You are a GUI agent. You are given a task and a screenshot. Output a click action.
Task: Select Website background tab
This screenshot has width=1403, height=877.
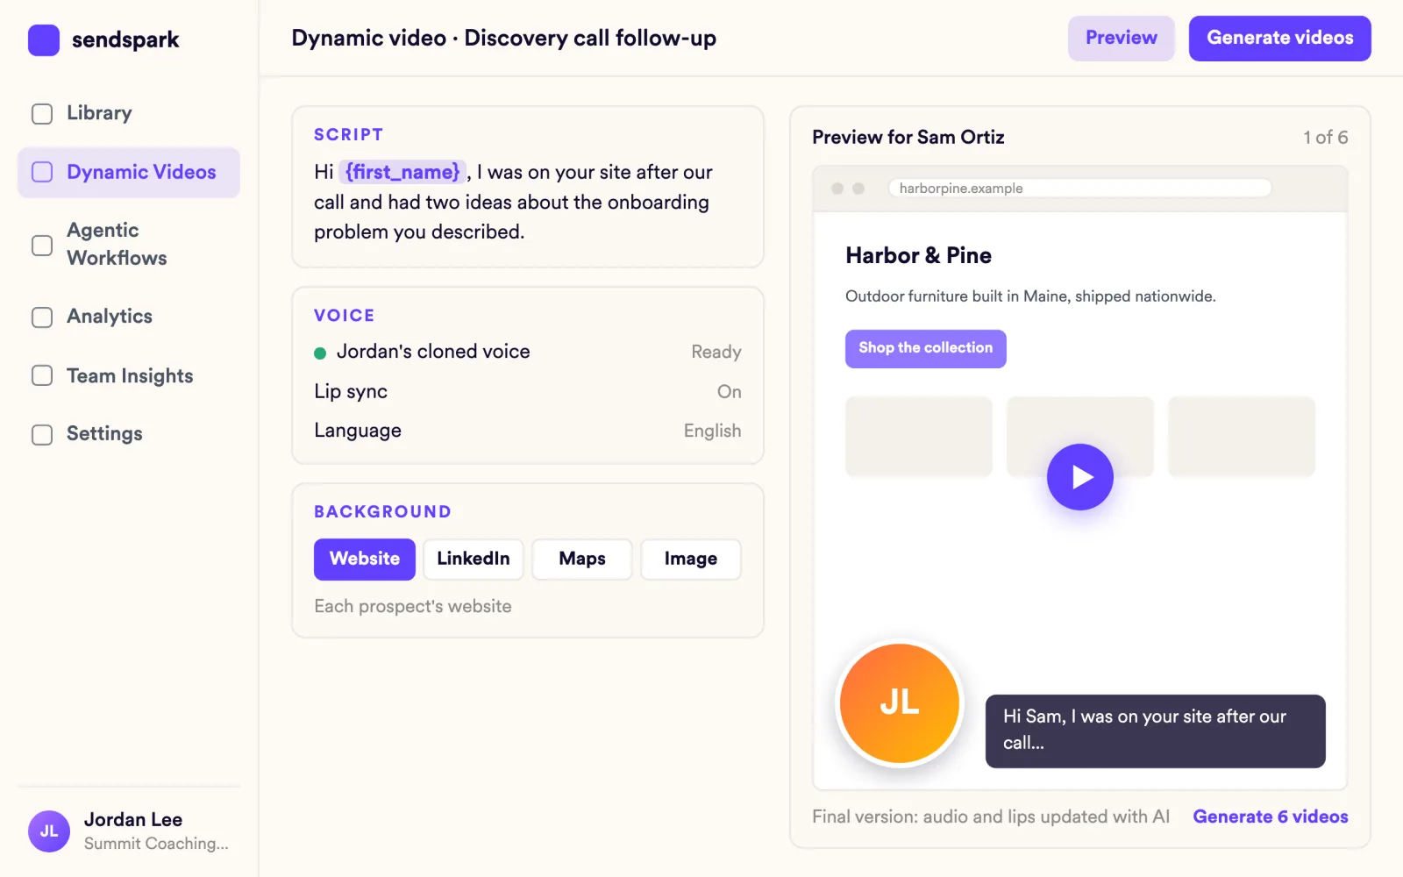point(365,560)
